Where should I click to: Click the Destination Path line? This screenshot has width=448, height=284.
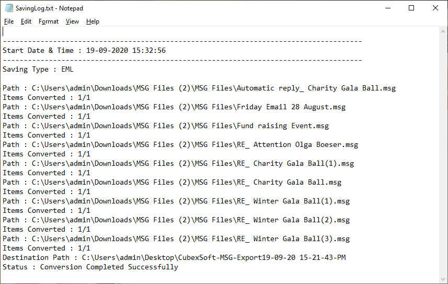174,258
